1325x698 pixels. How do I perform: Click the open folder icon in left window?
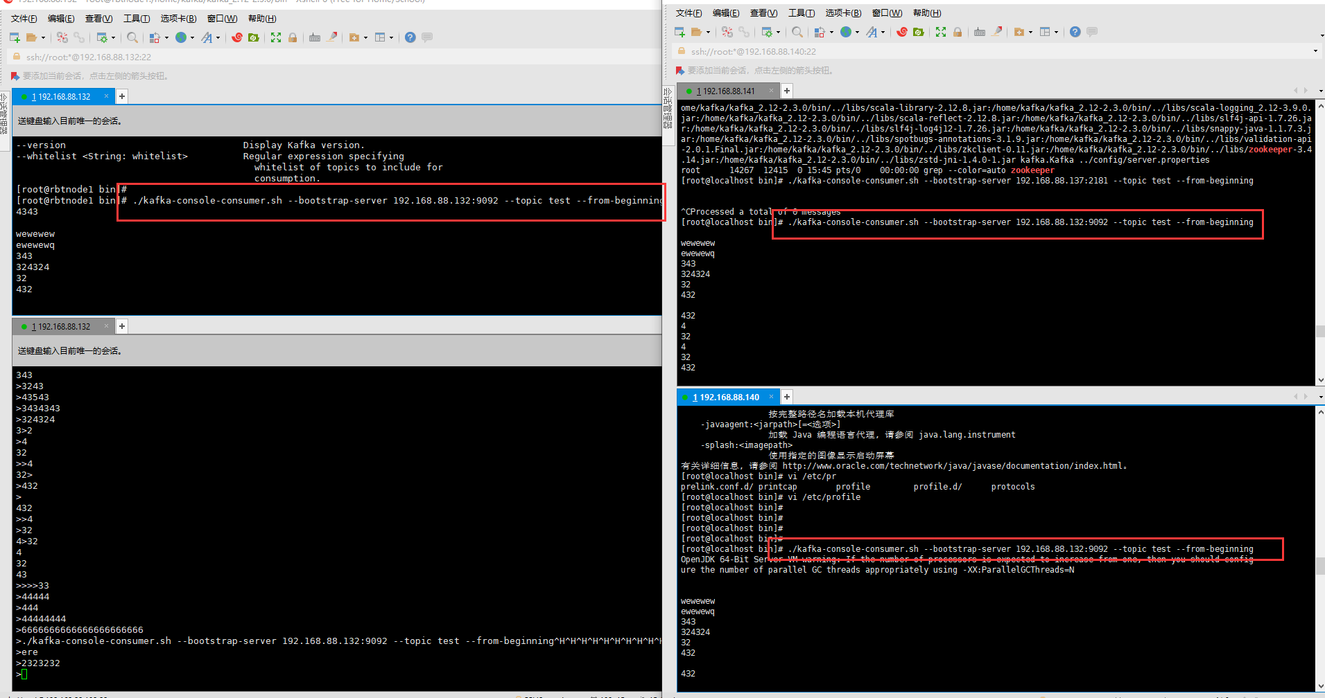31,37
